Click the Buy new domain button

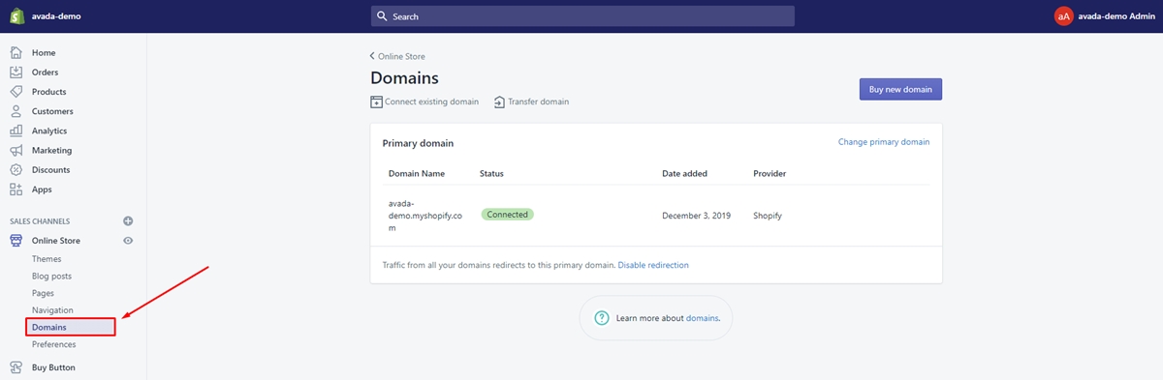click(x=900, y=89)
